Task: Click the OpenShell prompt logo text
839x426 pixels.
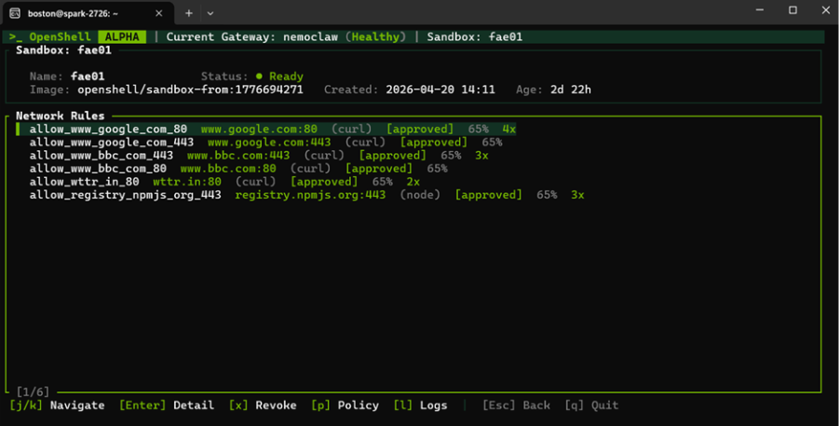Action: [50, 37]
